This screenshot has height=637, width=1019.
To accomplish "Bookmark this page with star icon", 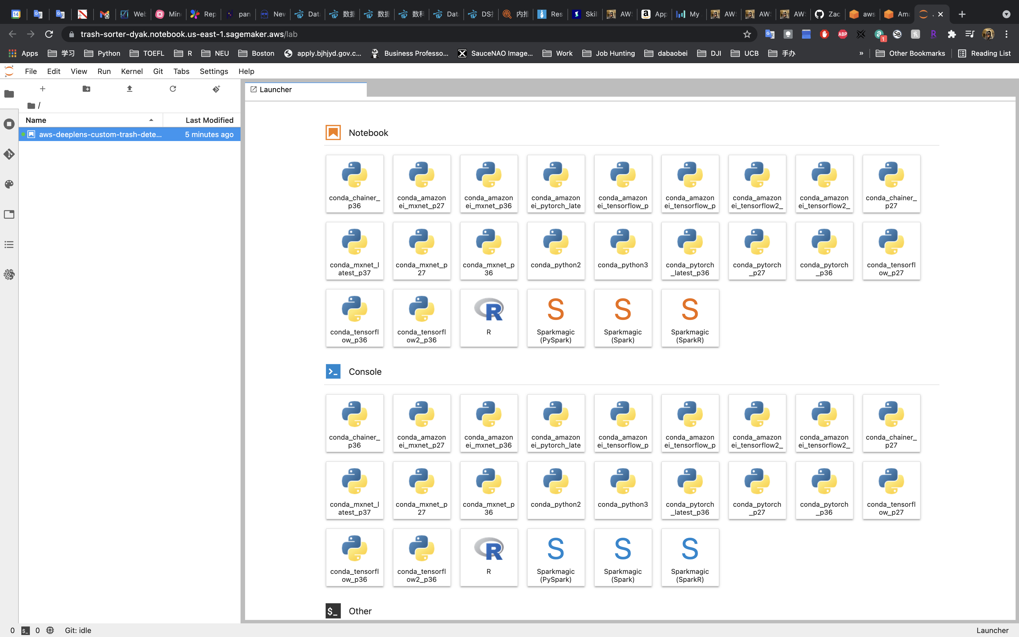I will pyautogui.click(x=747, y=34).
